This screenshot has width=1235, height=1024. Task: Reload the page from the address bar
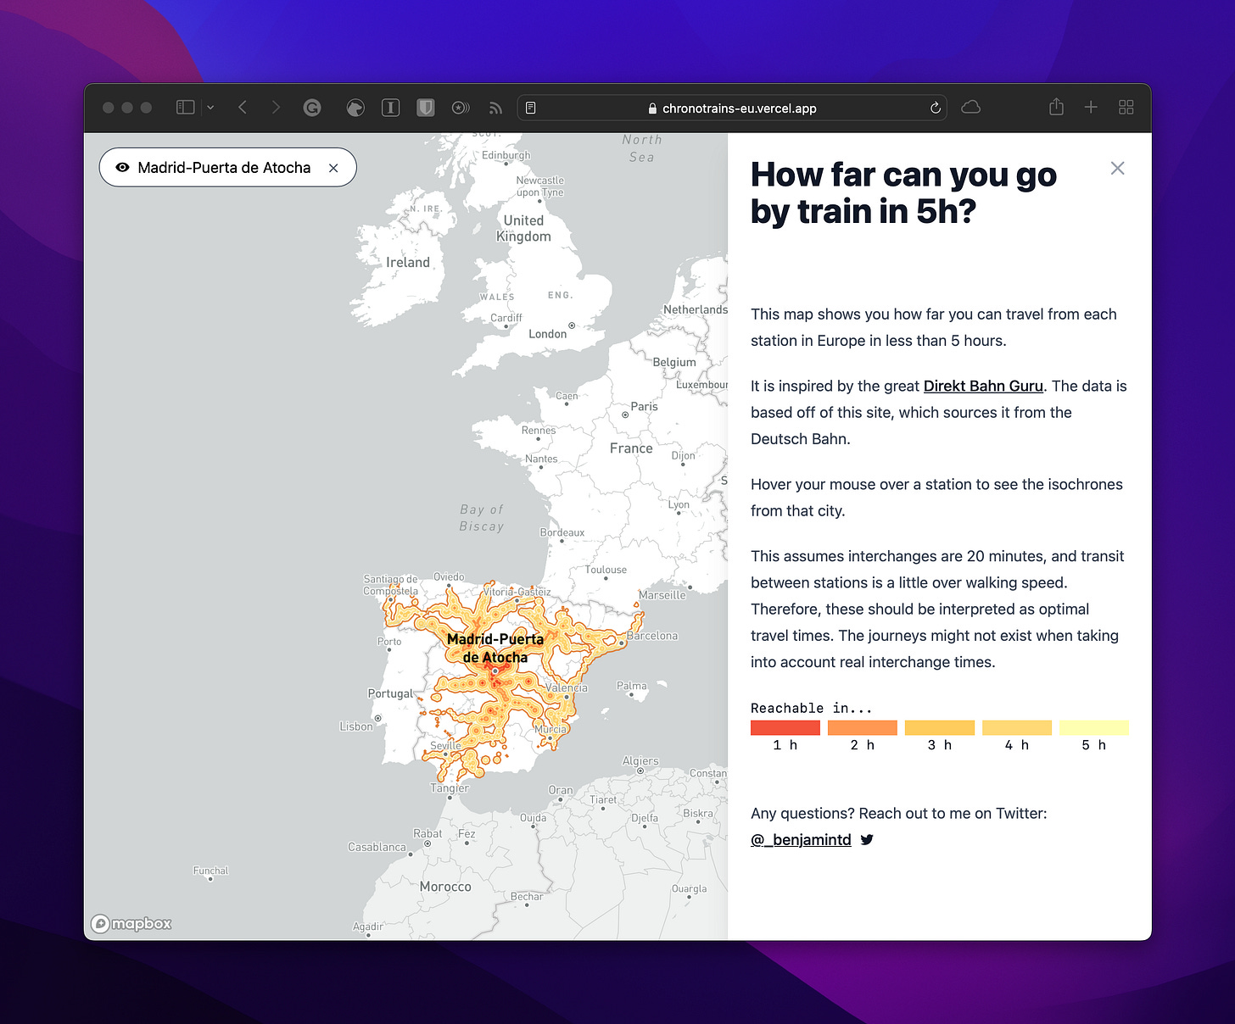[x=935, y=108]
